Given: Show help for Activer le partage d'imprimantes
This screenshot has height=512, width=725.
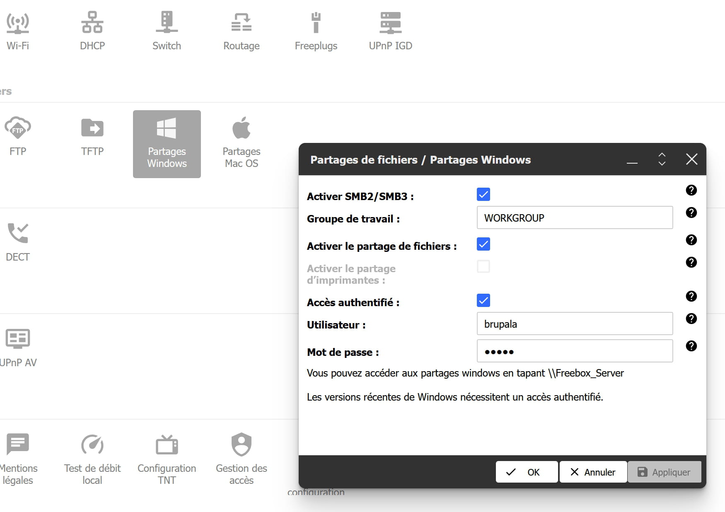Looking at the screenshot, I should tap(691, 262).
